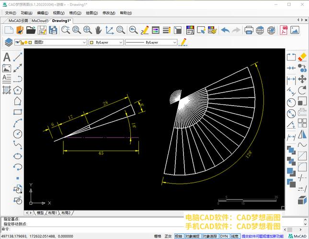Screen dimensions: 309x239
Task: Select the text tool A
Action: tap(7, 57)
